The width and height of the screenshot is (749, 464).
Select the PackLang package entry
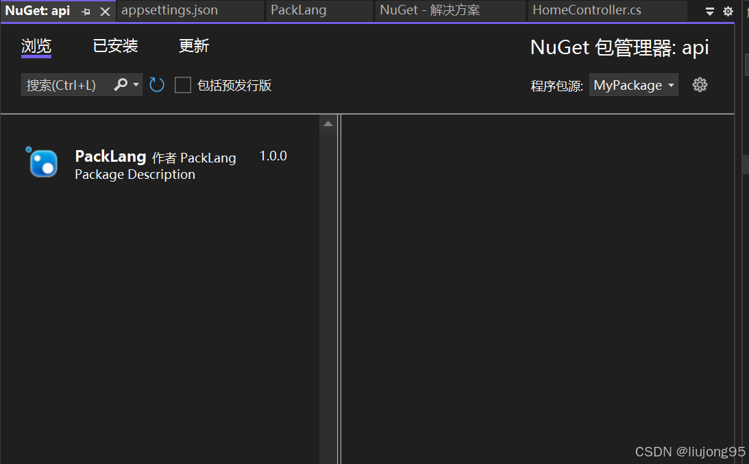(x=158, y=164)
